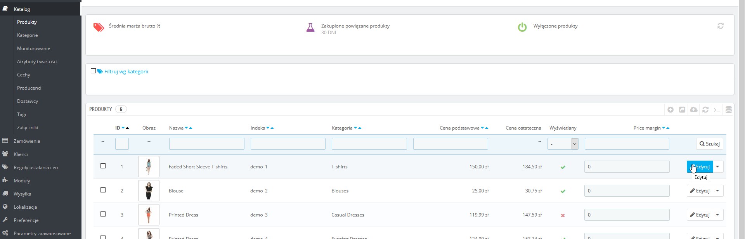Click the cloud upload import icon
745x239 pixels.
[x=694, y=110]
